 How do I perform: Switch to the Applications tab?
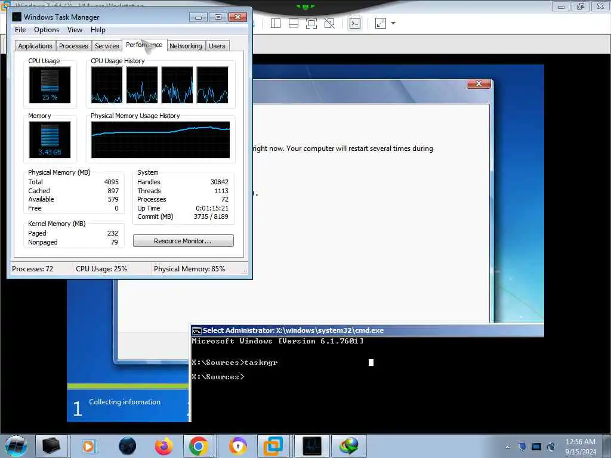tap(35, 46)
